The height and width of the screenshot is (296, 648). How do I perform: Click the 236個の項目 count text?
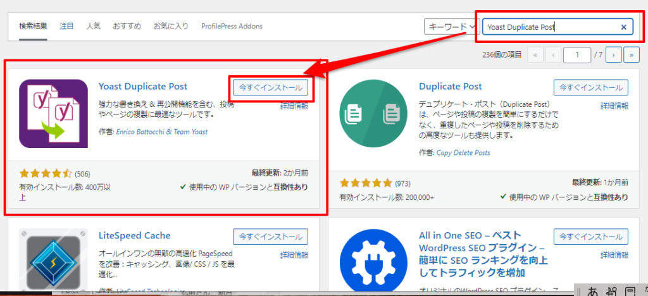point(502,54)
